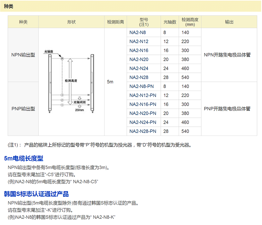The height and width of the screenshot is (225, 262).
Task: Select model NA2-N20 in the table
Action: [139, 60]
